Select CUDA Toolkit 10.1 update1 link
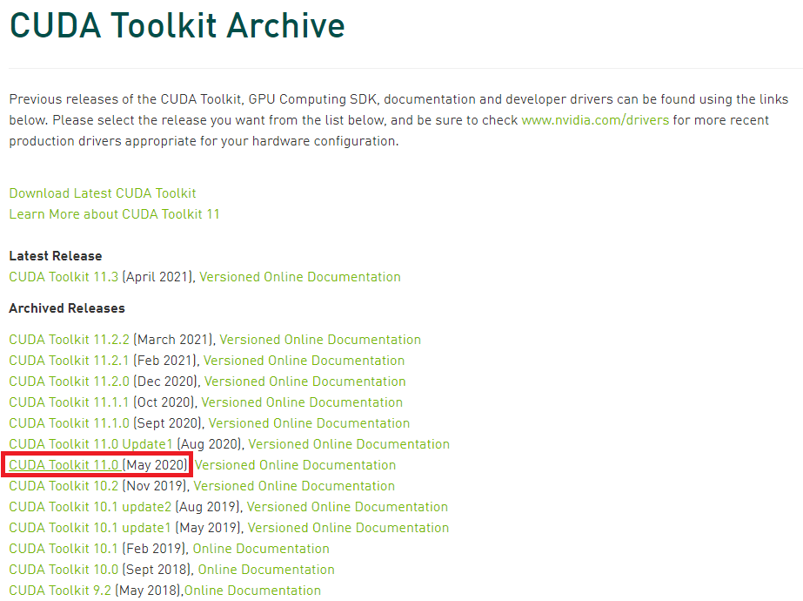Viewport: 803px width, 601px height. coord(90,528)
